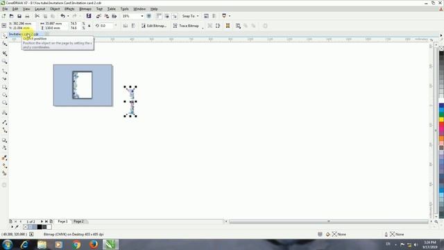Open Google Chrome from the taskbar
The height and width of the screenshot is (250, 444).
point(76,244)
